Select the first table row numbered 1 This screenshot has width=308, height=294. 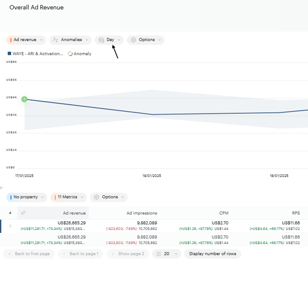(x=10, y=226)
